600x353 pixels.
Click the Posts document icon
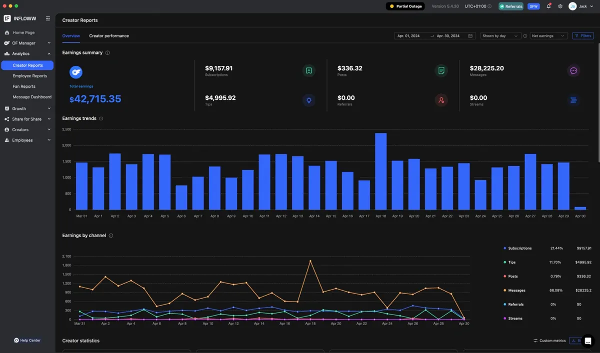441,71
